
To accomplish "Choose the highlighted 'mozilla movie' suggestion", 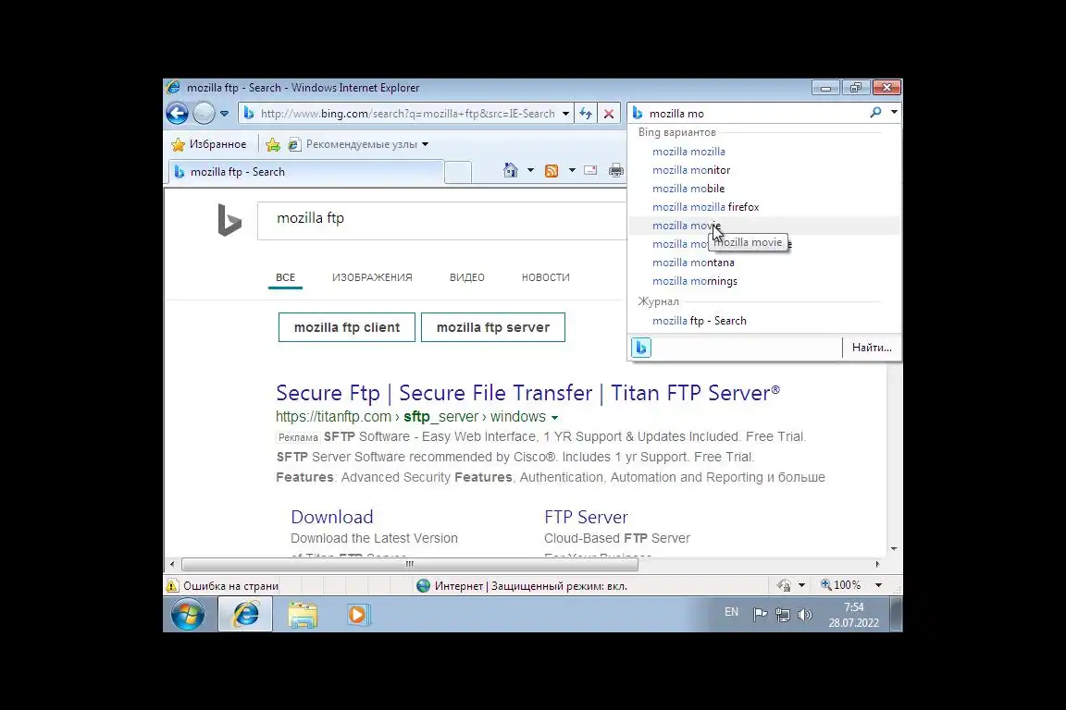I will click(765, 226).
